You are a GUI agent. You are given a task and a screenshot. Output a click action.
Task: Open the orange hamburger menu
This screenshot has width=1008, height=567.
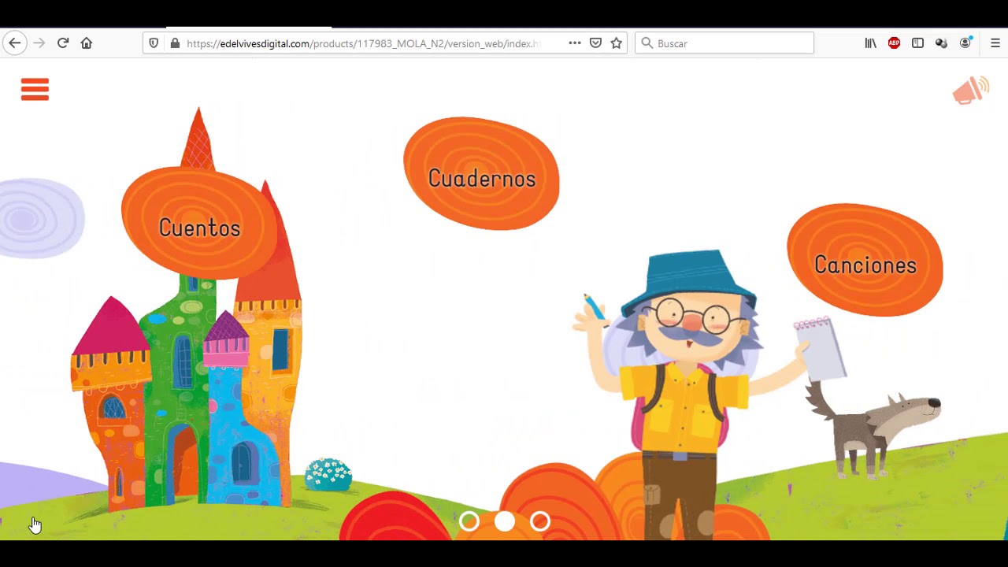tap(35, 89)
